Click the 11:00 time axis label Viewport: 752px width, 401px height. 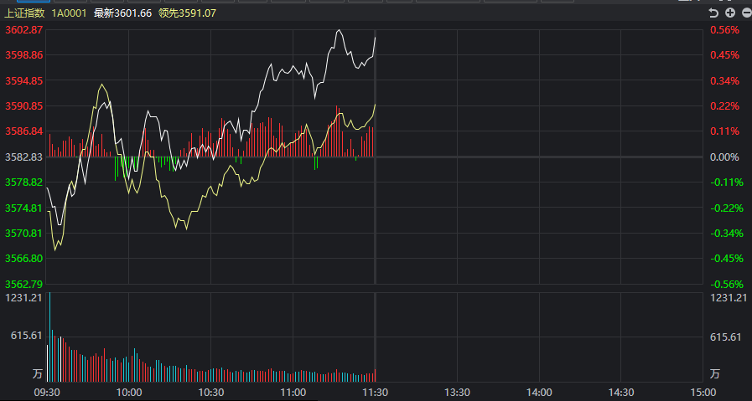293,392
